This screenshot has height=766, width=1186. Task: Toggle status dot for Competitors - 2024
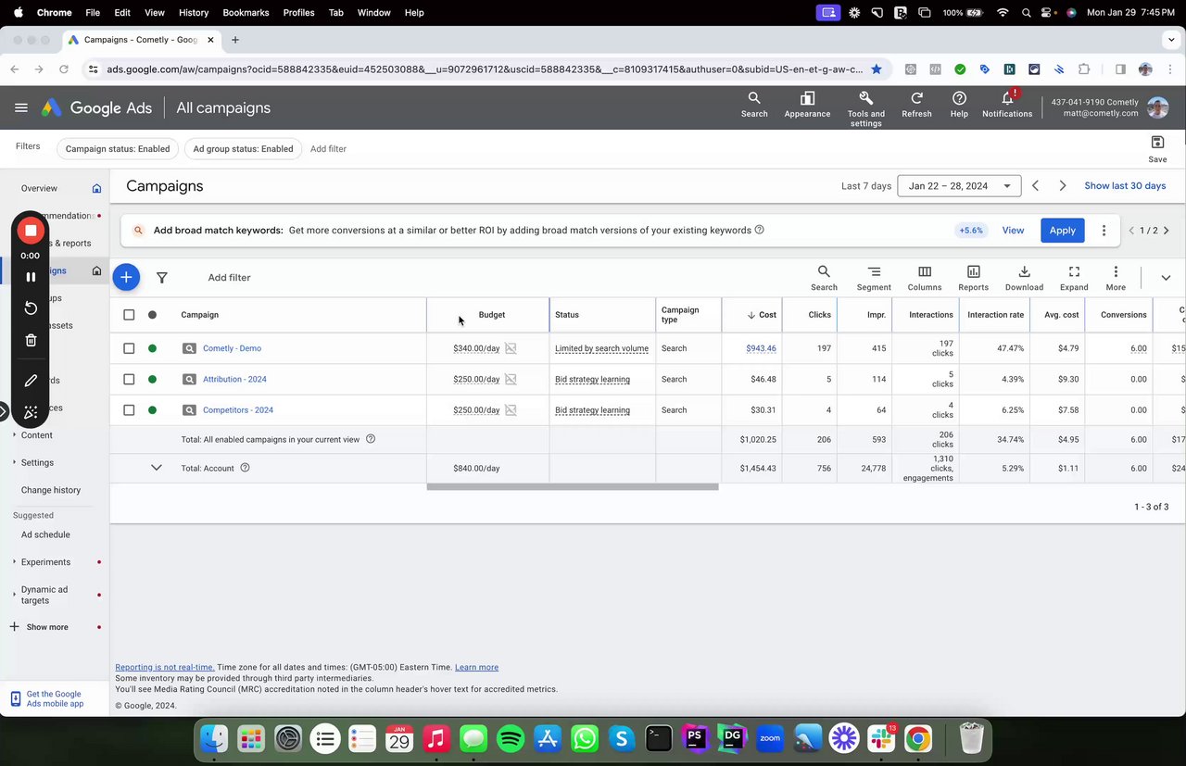click(x=152, y=409)
